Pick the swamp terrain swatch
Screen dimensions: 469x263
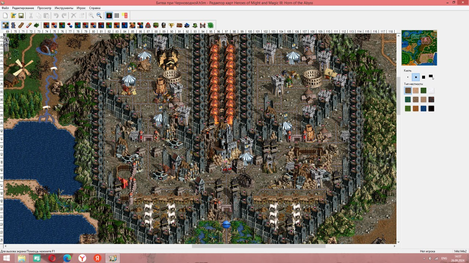408,99
